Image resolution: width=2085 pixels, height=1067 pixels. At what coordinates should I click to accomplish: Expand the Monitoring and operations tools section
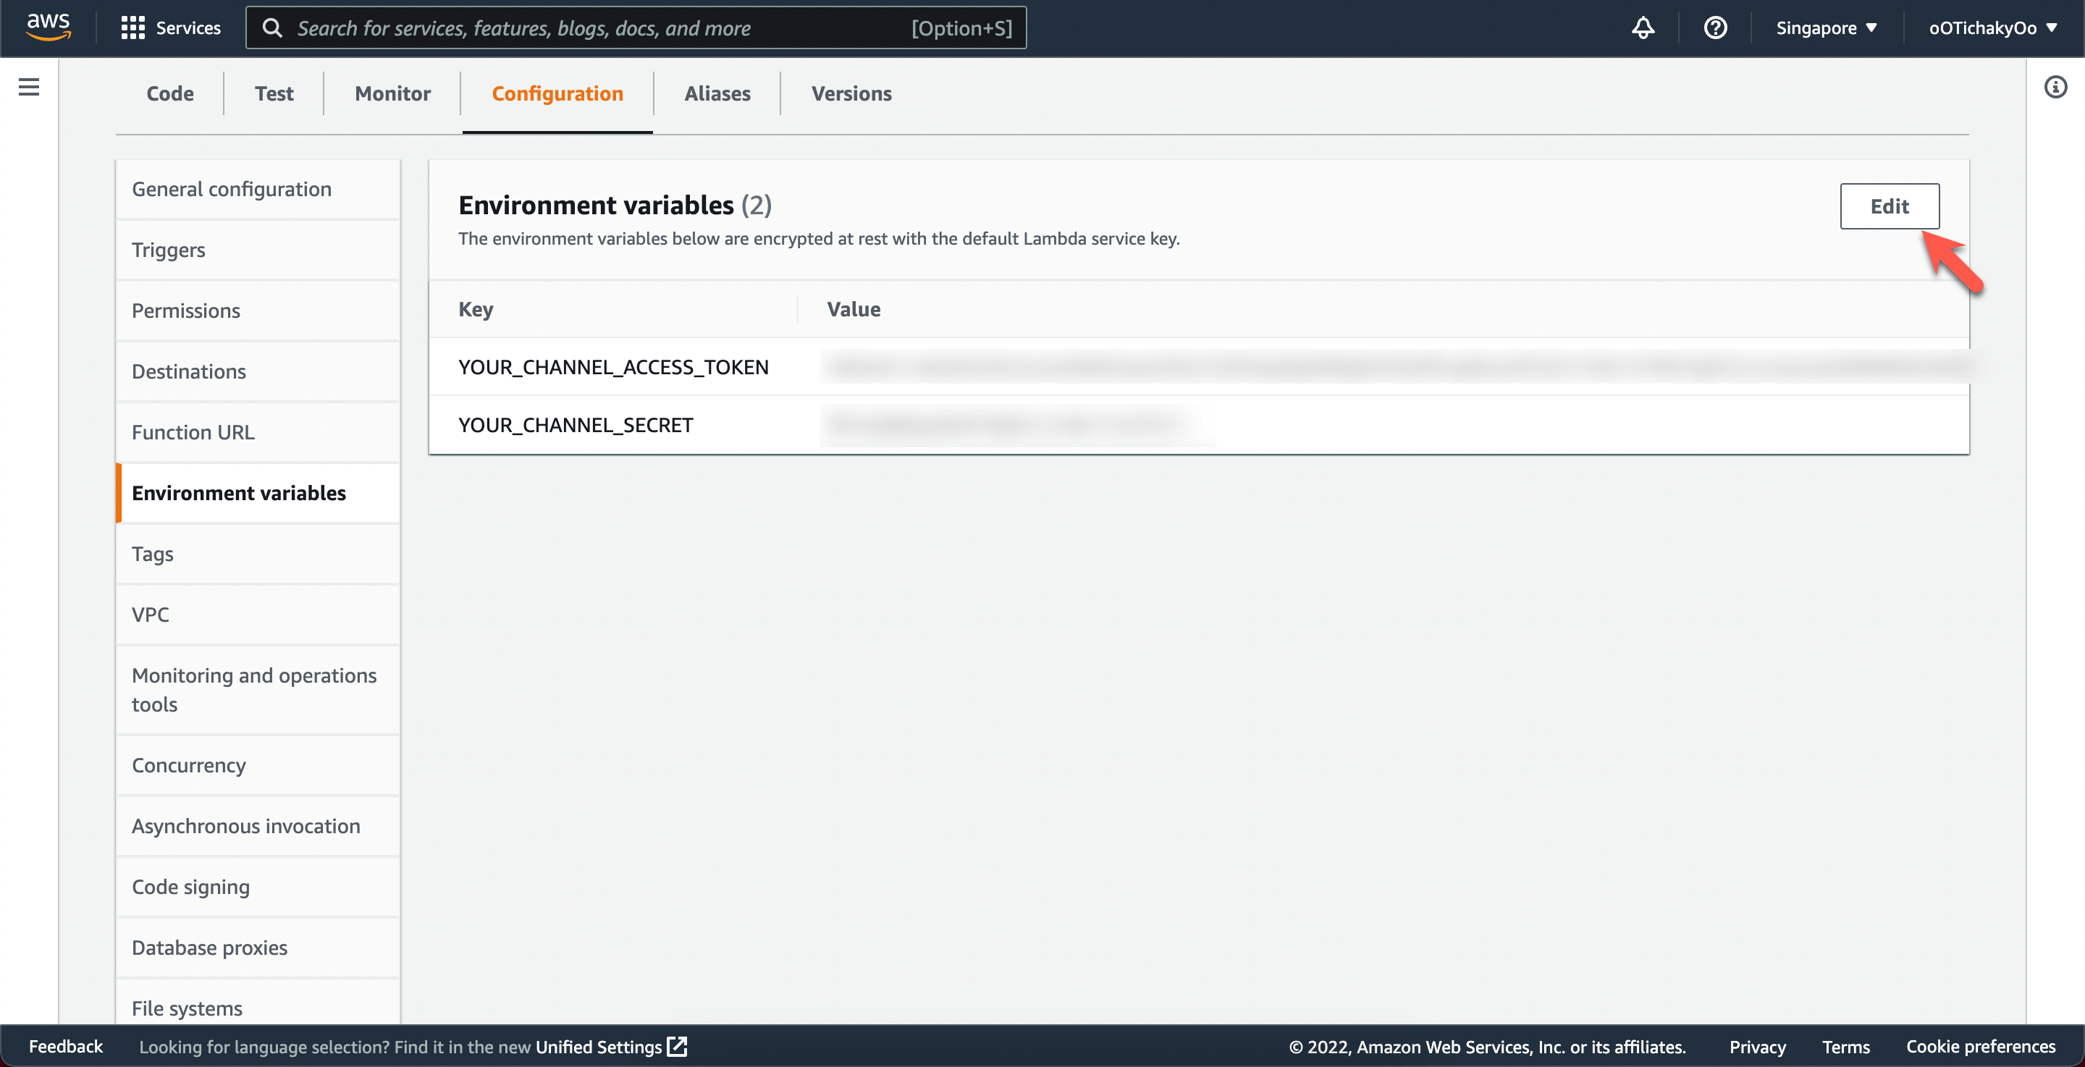[x=254, y=689]
